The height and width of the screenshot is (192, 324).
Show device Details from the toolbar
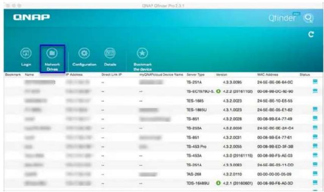pos(110,53)
